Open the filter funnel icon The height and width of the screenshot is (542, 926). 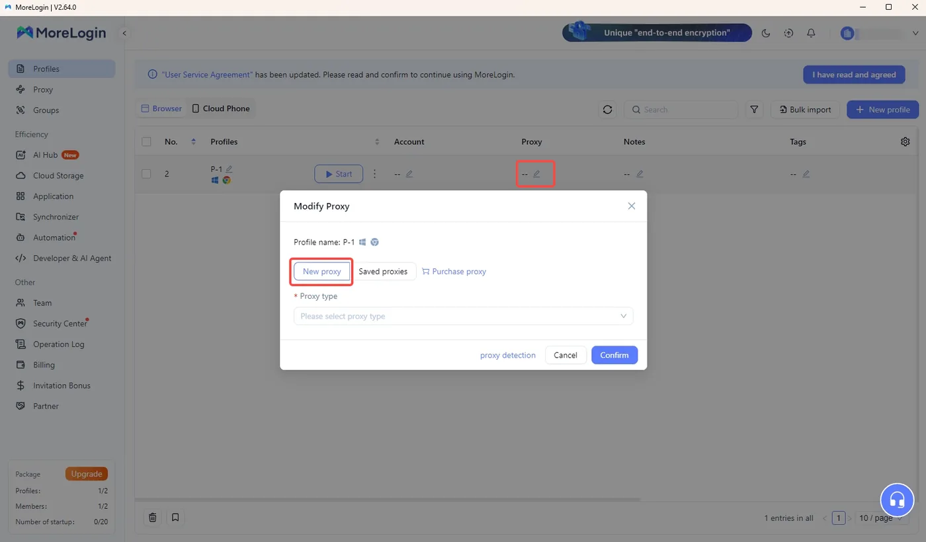(755, 110)
